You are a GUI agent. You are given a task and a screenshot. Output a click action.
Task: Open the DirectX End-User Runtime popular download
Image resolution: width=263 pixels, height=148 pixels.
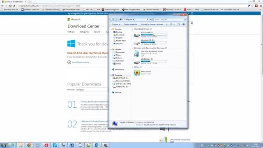pyautogui.click(x=95, y=102)
